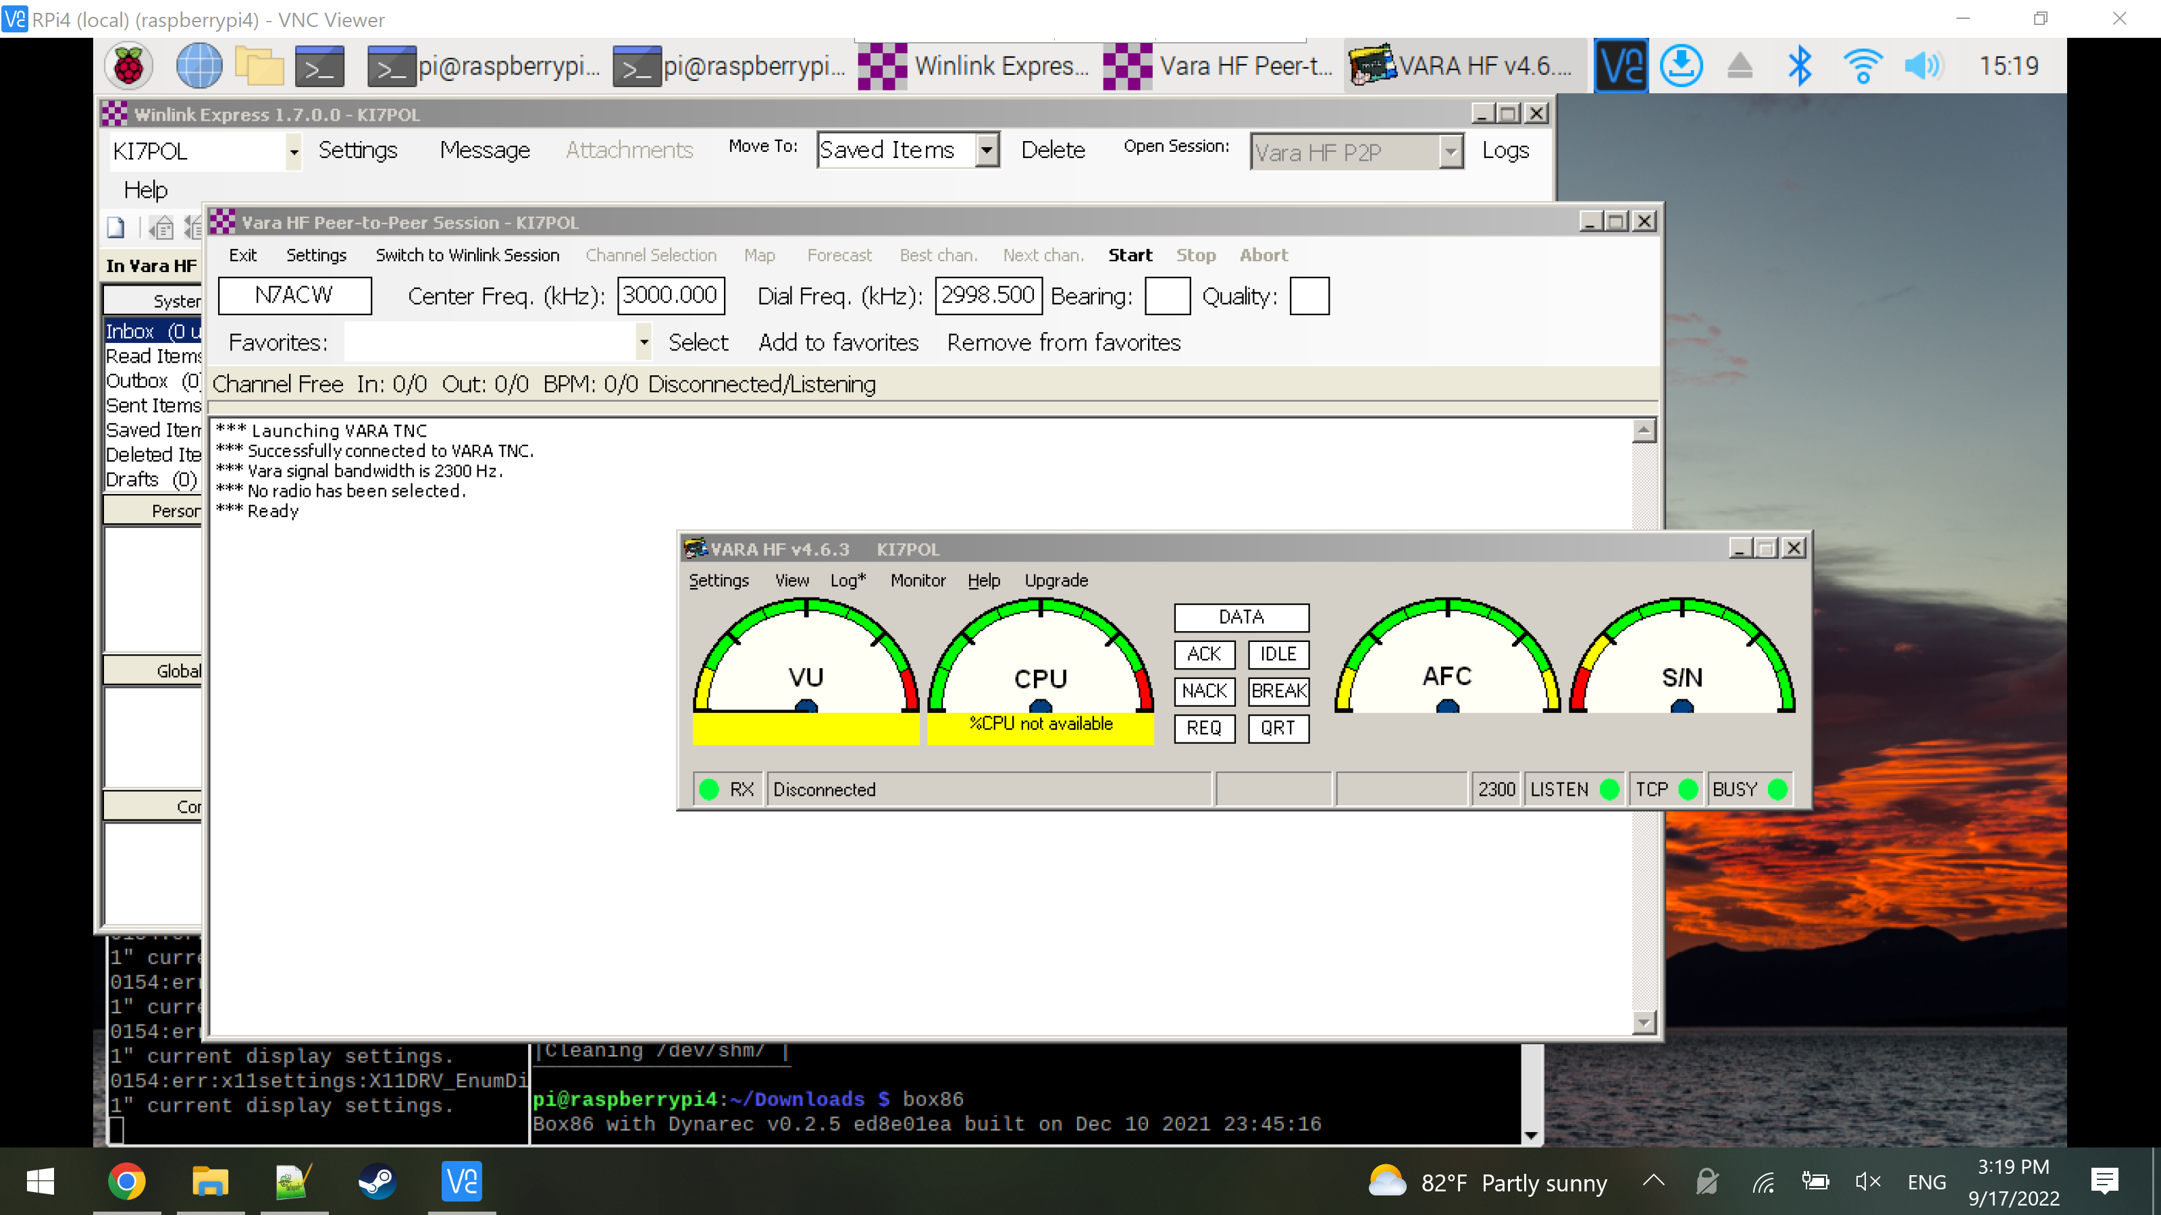2161x1215 pixels.
Task: Click Remove from favorites
Action: pos(1064,342)
